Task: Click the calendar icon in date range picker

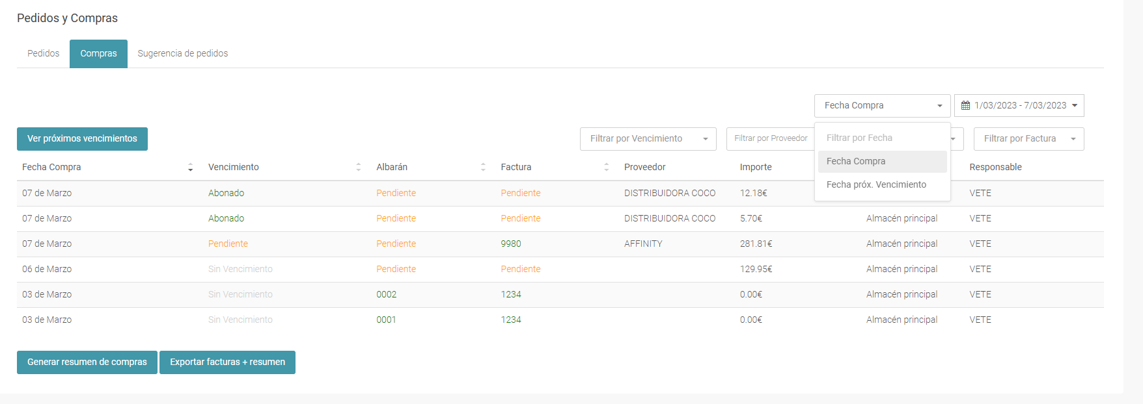Action: (965, 106)
